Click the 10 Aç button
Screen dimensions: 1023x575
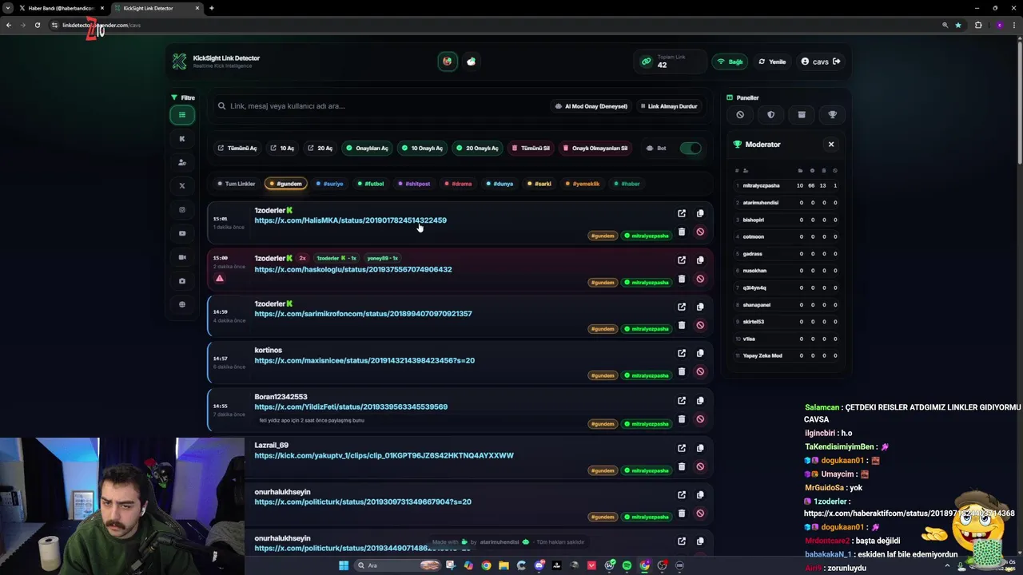point(282,148)
